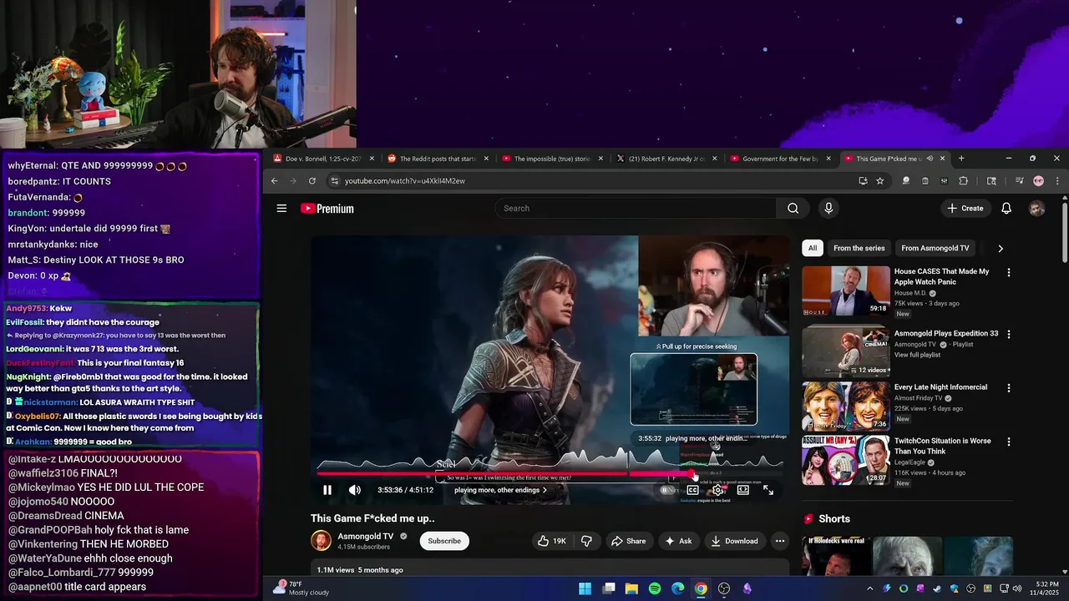The height and width of the screenshot is (601, 1069).
Task: Download the video
Action: pos(735,541)
